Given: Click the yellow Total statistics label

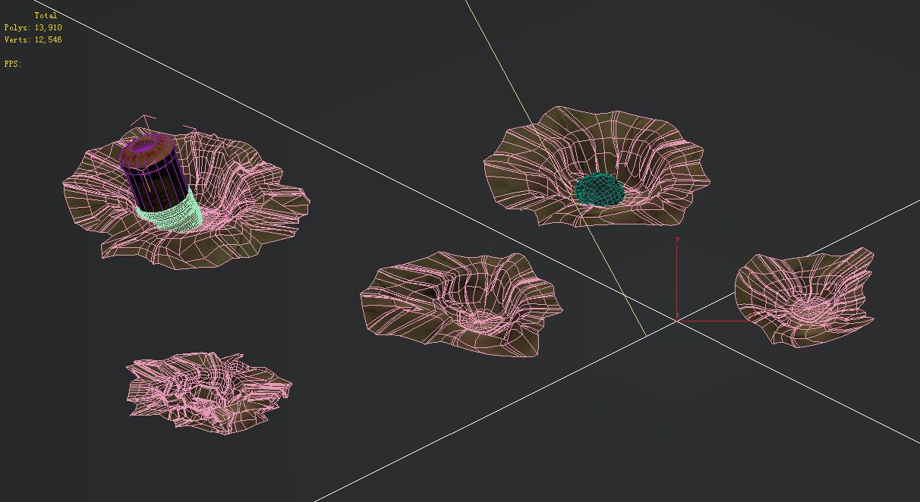Looking at the screenshot, I should pyautogui.click(x=46, y=15).
